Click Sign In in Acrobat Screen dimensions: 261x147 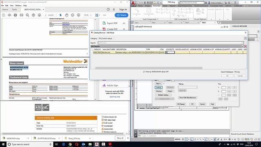point(123,9)
